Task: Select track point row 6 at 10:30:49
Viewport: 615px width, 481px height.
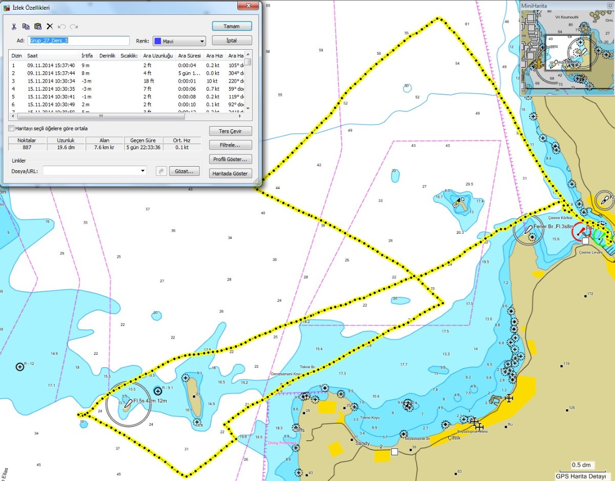Action: coord(127,105)
